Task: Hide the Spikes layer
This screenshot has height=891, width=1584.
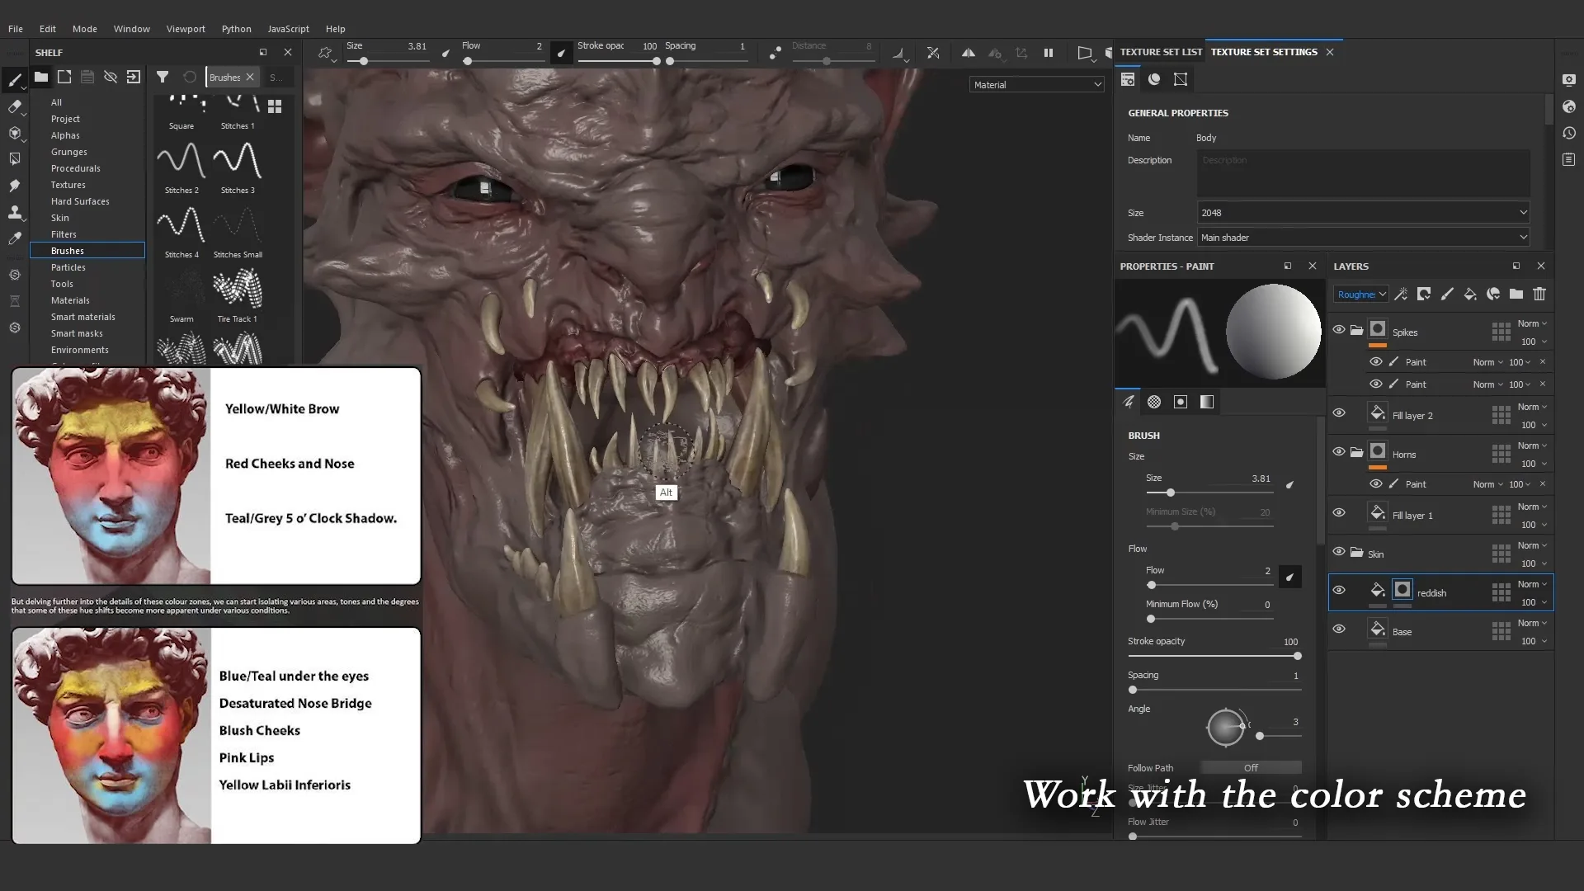Action: tap(1338, 329)
